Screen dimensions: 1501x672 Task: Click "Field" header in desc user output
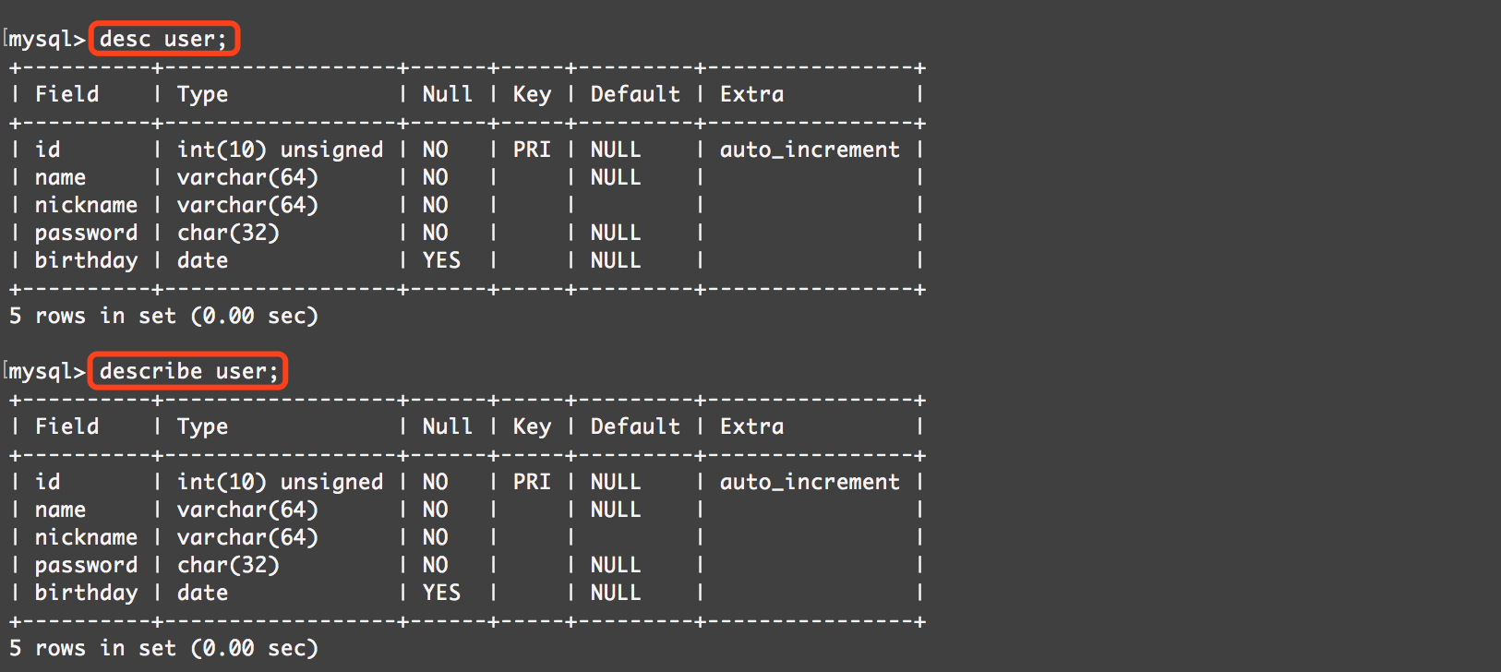tap(66, 94)
